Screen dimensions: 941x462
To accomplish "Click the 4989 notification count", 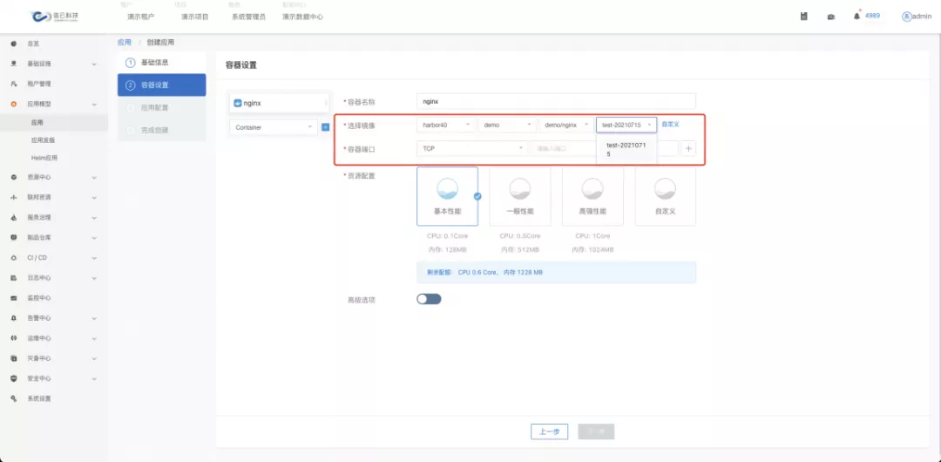I will coord(872,16).
